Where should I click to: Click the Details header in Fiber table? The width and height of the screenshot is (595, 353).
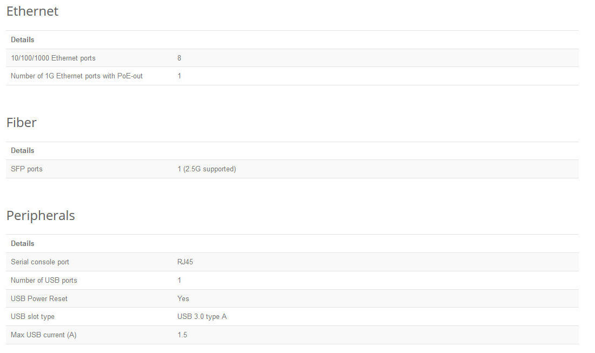click(22, 151)
